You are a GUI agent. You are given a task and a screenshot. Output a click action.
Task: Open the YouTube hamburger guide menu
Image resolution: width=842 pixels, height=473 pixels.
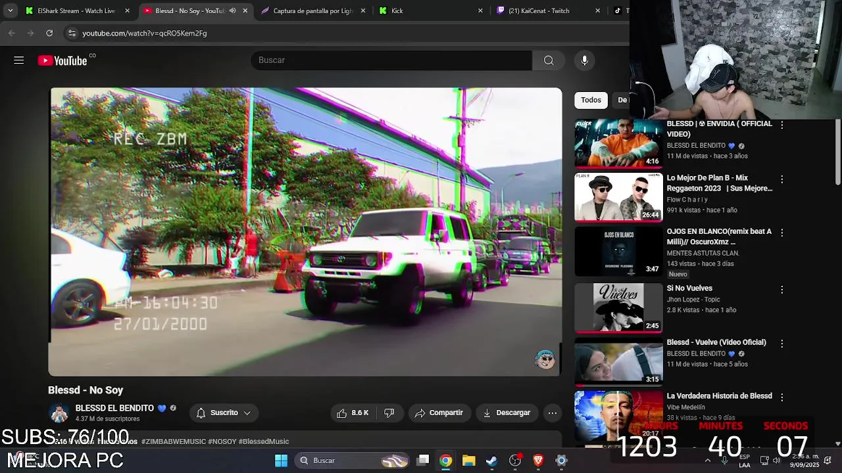click(x=18, y=60)
